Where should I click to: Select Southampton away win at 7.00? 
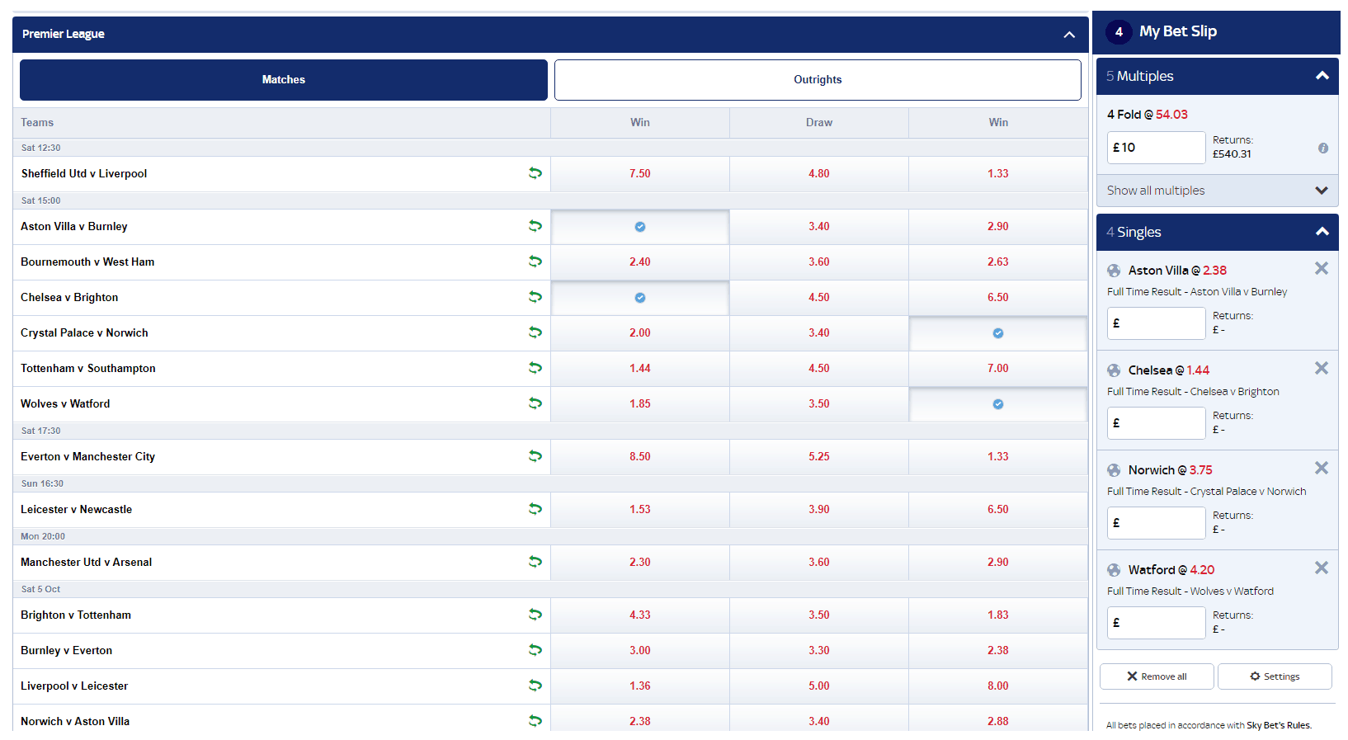[x=998, y=369]
